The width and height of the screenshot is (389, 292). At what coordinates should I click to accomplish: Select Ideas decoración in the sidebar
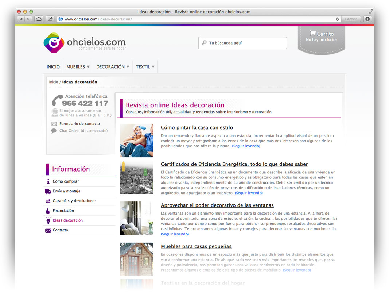(68, 220)
